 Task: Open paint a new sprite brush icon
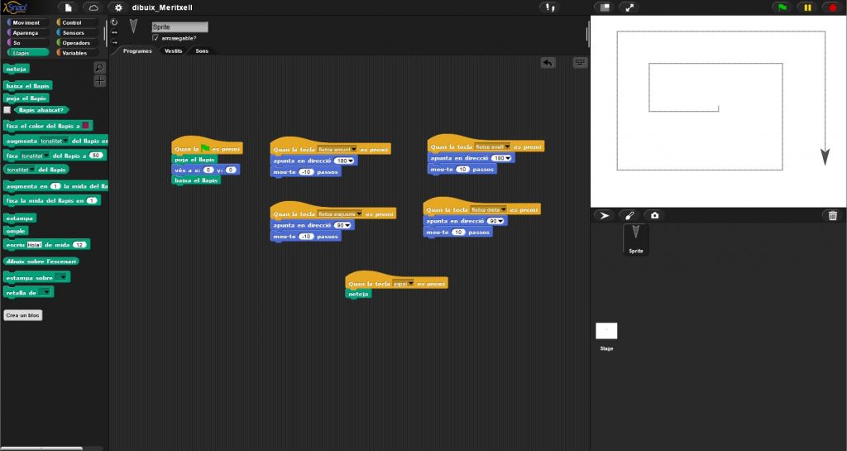click(x=629, y=215)
